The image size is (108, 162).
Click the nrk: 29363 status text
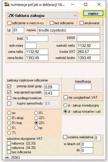point(12,158)
